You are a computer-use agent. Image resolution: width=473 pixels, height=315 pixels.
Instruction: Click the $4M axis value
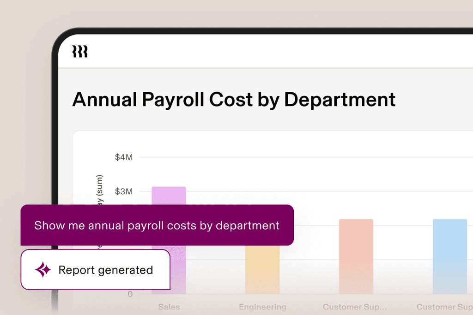click(124, 157)
